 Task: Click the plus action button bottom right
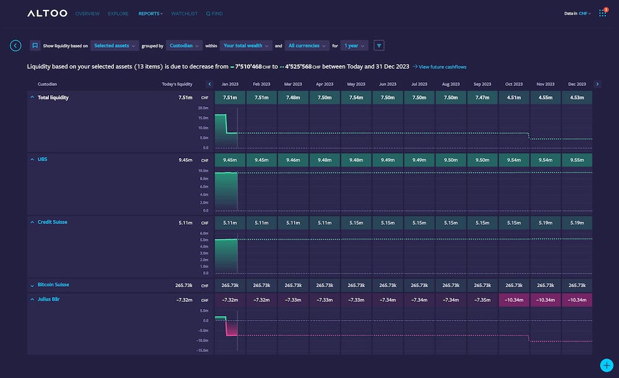[606, 365]
